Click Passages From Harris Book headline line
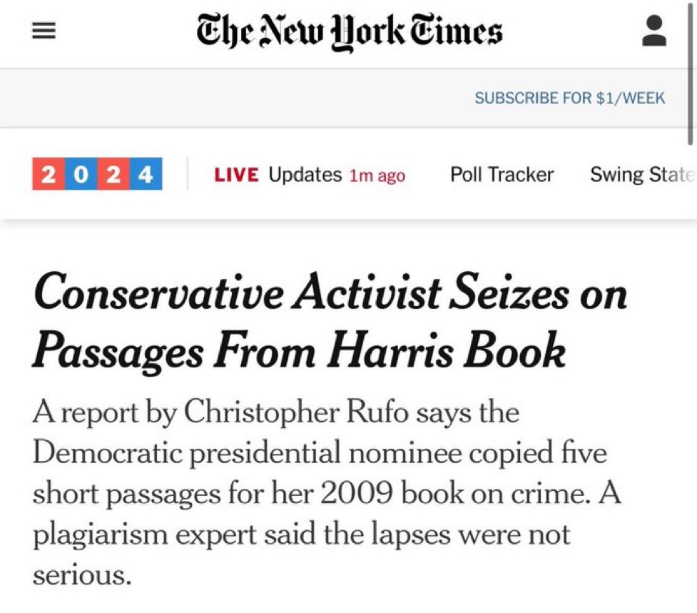This screenshot has width=697, height=613. point(299,351)
